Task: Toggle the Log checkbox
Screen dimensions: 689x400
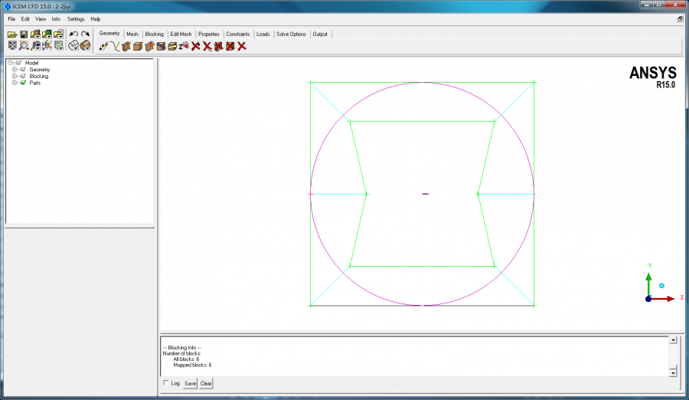Action: (166, 383)
